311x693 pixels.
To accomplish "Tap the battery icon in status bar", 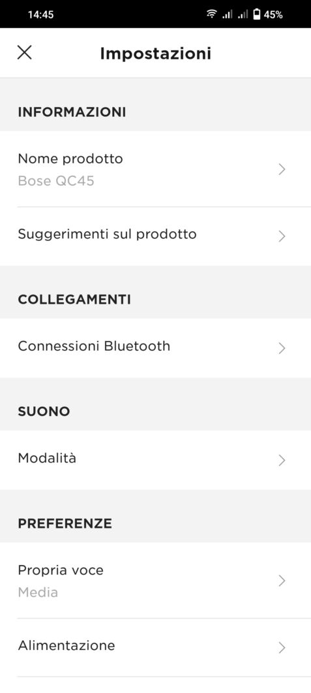I will [x=256, y=14].
